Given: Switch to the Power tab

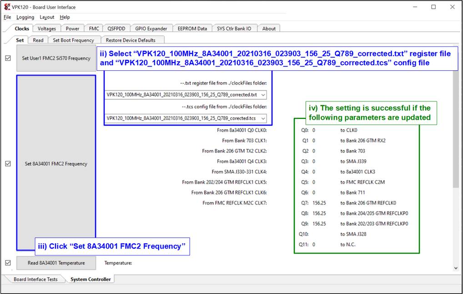Looking at the screenshot, I should pos(72,29).
